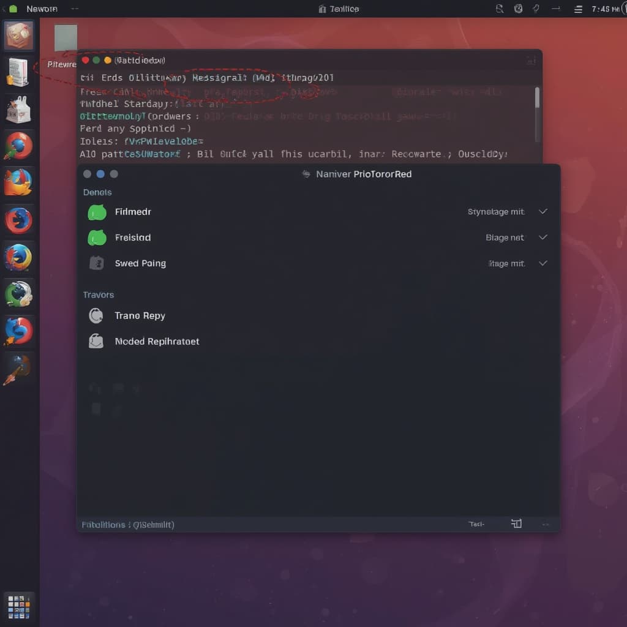Open the Firlmedr green icon entry
The width and height of the screenshot is (627, 627).
click(x=97, y=212)
